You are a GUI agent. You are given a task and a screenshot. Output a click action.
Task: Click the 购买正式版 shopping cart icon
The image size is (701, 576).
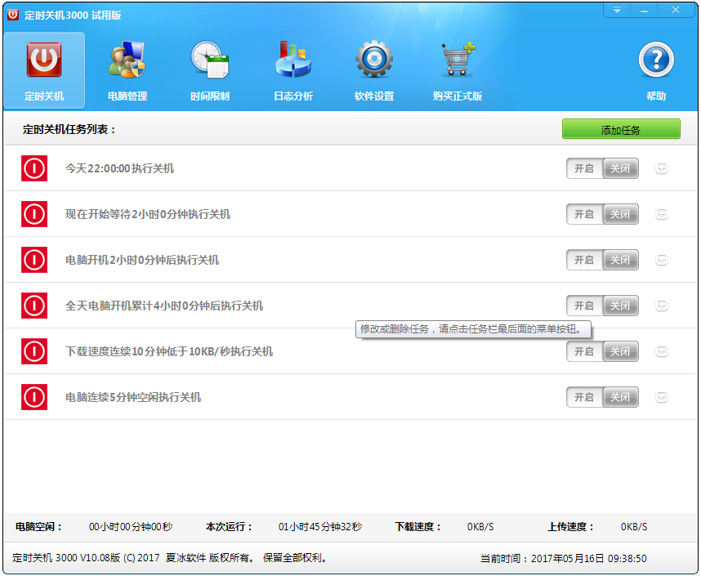coord(458,70)
